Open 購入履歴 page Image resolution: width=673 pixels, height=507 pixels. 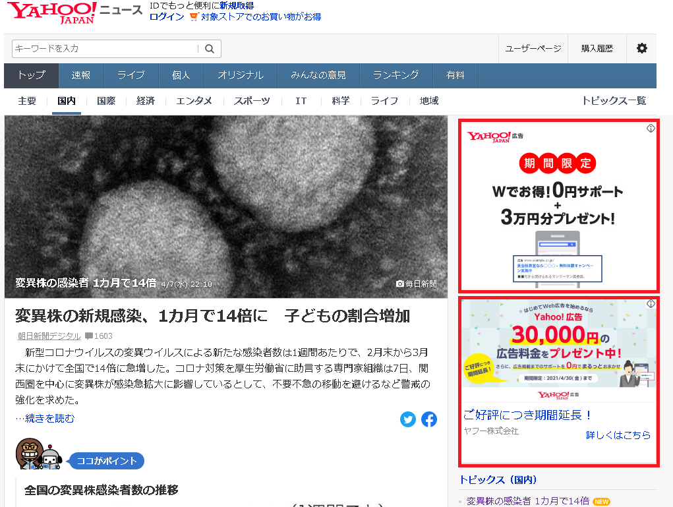pyautogui.click(x=597, y=49)
